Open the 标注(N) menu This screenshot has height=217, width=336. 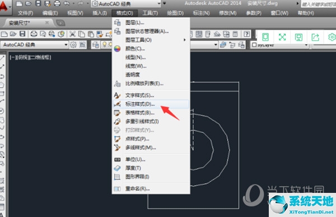click(202, 13)
